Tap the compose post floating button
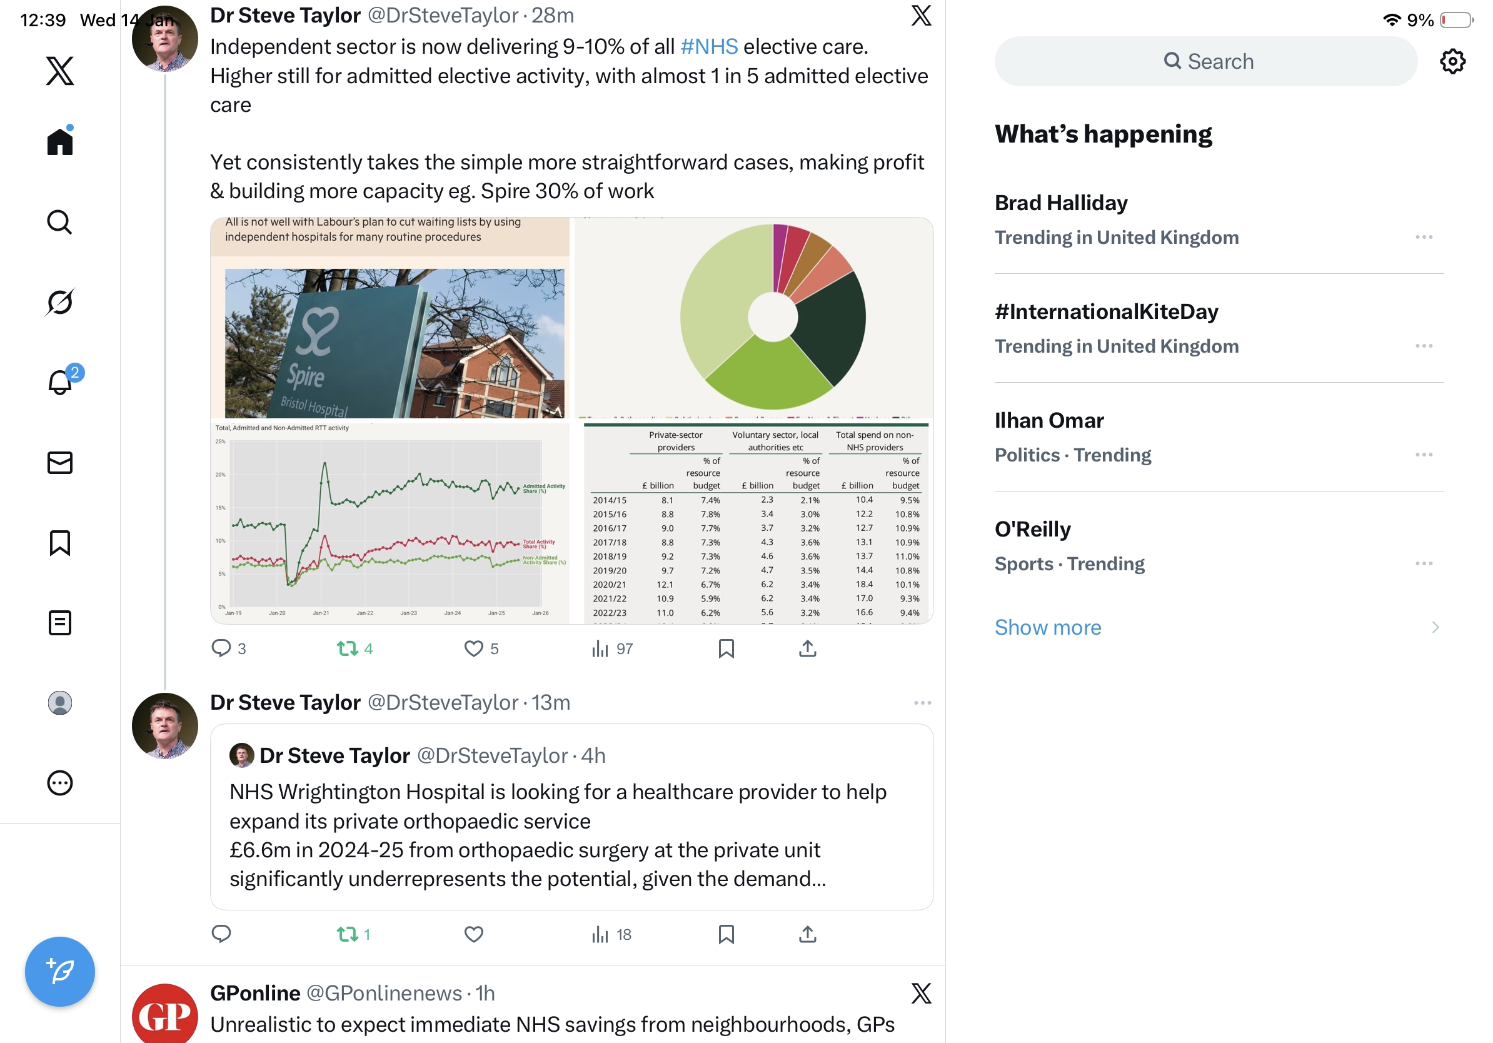Viewport: 1493px width, 1043px height. (60, 972)
